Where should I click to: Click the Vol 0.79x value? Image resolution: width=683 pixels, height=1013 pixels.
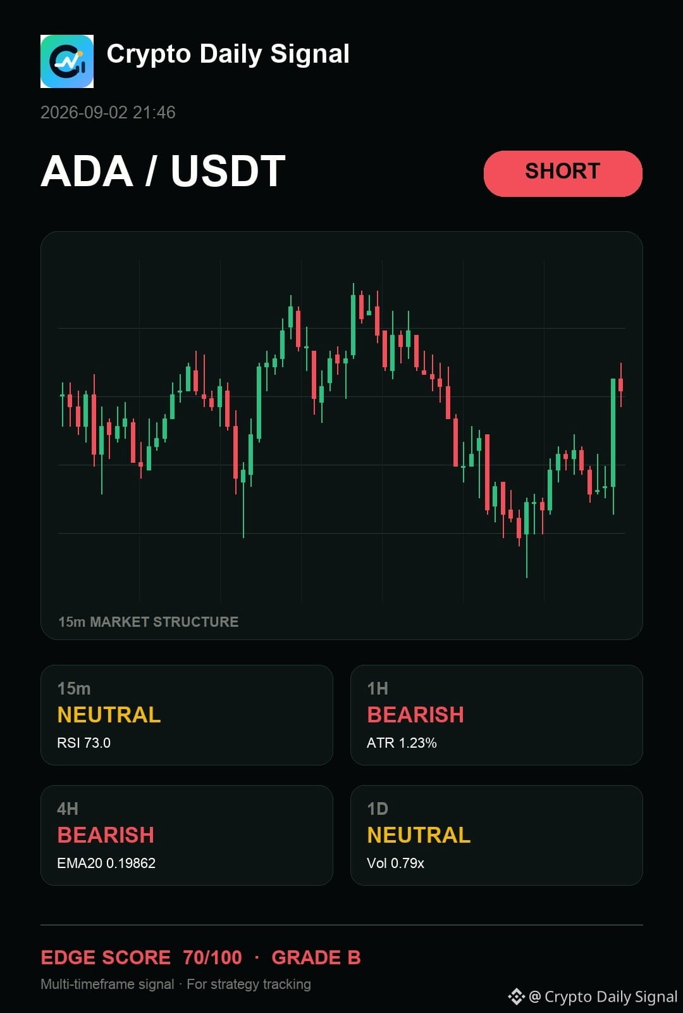[x=395, y=863]
